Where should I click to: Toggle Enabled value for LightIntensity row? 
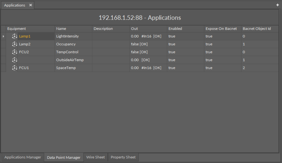(172, 36)
